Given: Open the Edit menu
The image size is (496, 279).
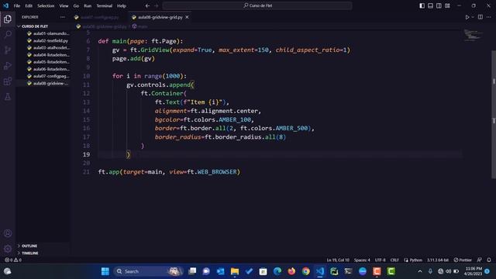Looking at the screenshot, I should point(29,5).
